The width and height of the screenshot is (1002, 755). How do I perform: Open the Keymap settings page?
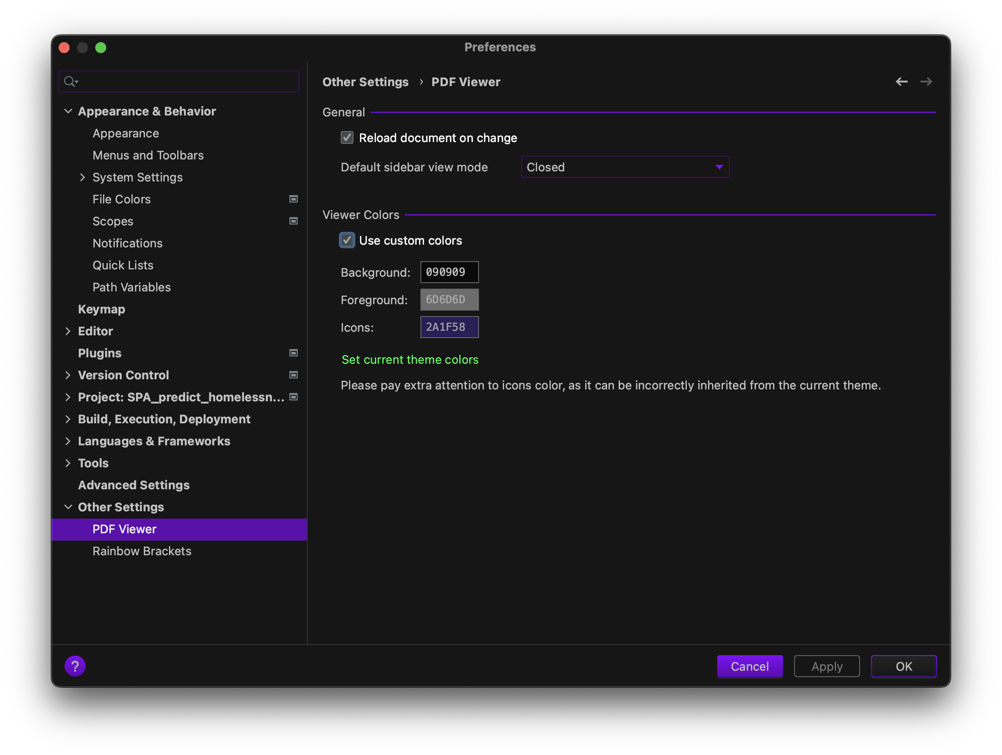[x=102, y=309]
